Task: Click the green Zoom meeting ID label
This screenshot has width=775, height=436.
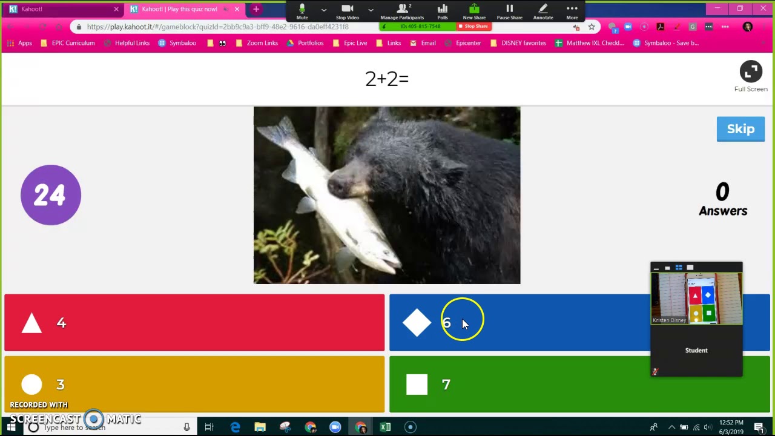Action: (x=418, y=27)
